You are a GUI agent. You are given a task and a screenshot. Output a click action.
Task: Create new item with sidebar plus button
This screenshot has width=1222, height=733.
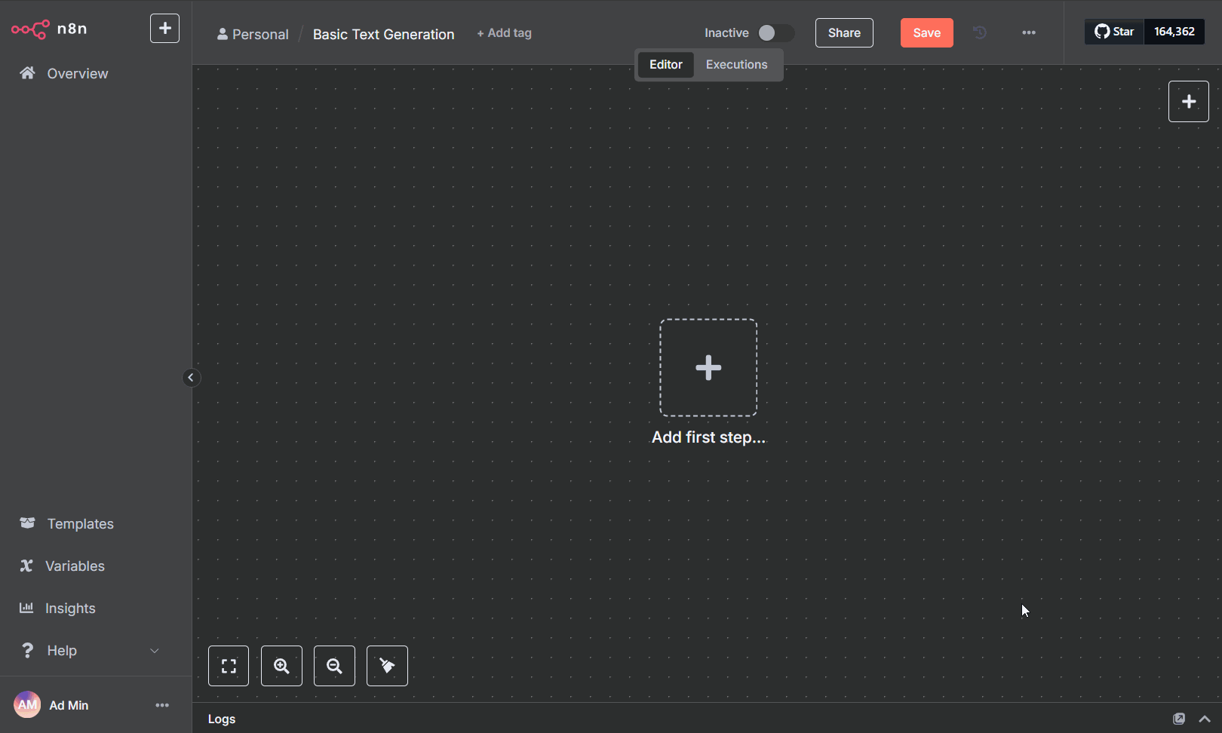pos(164,29)
